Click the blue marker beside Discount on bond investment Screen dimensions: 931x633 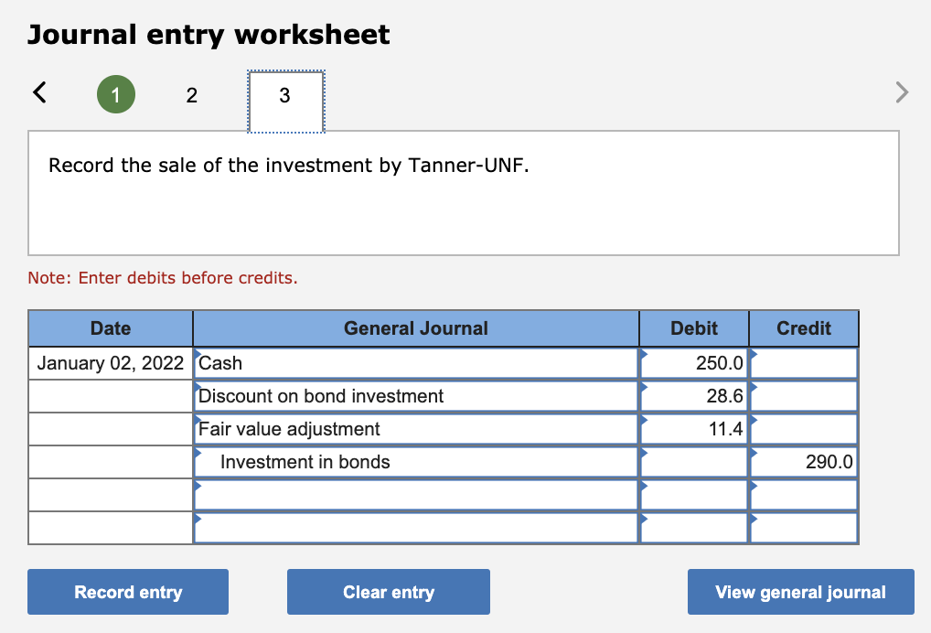tap(196, 389)
